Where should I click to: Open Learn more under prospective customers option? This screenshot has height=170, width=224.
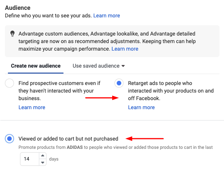click(32, 107)
